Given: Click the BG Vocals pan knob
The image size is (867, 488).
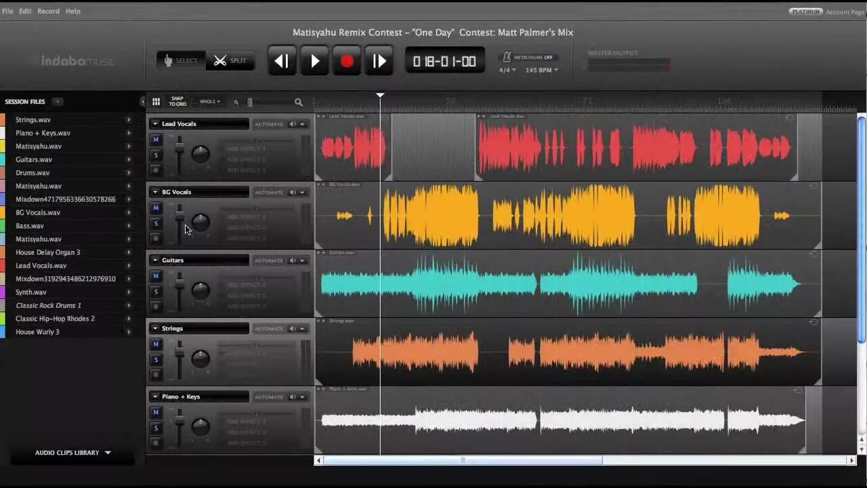Looking at the screenshot, I should [200, 222].
